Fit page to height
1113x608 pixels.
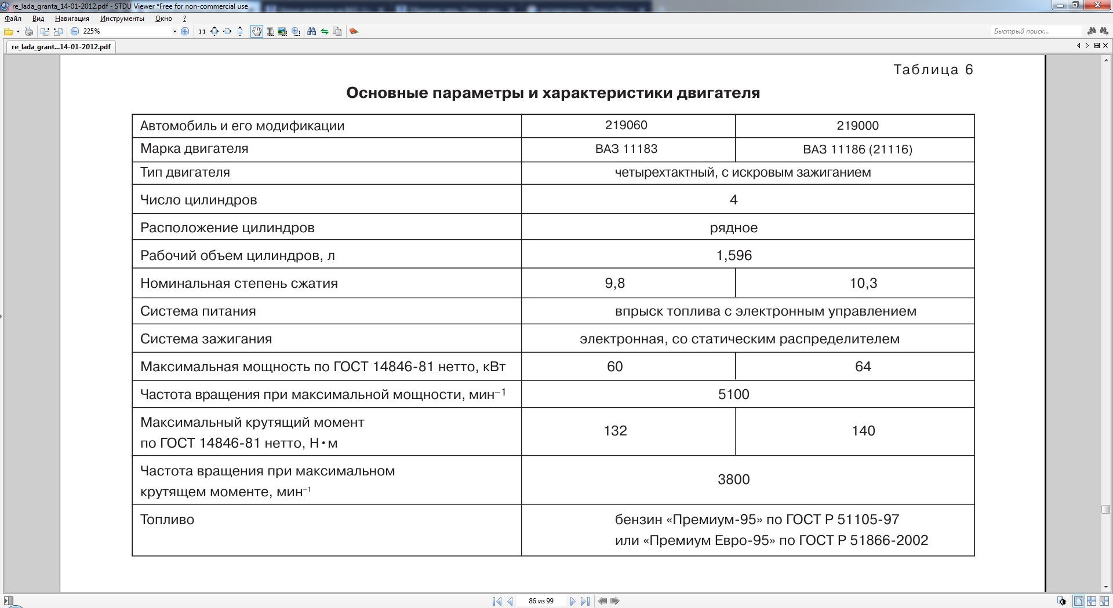coord(240,31)
